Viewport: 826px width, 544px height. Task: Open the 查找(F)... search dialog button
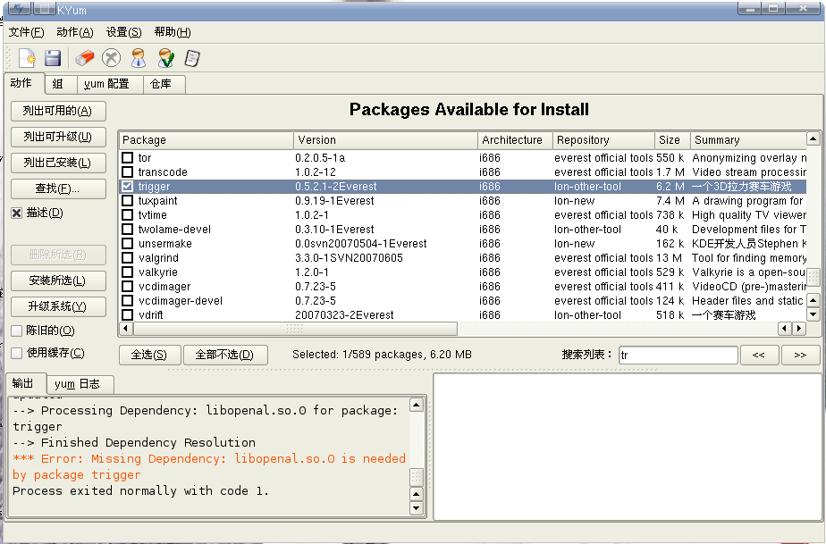coord(58,188)
